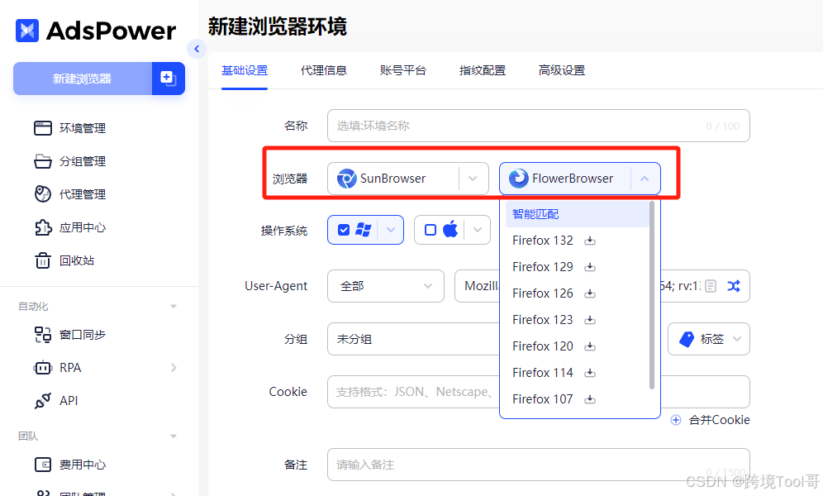Randomize the User-Agent with the shuffle icon
The height and width of the screenshot is (496, 823).
(733, 286)
